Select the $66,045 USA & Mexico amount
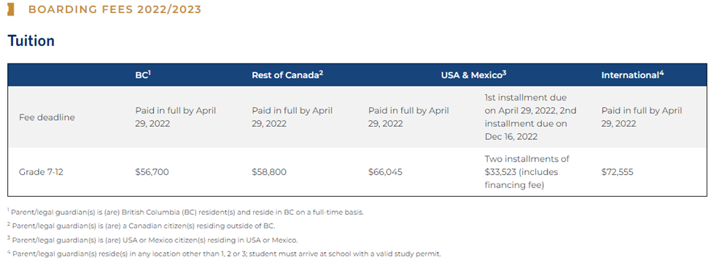The height and width of the screenshot is (263, 711). click(x=385, y=172)
